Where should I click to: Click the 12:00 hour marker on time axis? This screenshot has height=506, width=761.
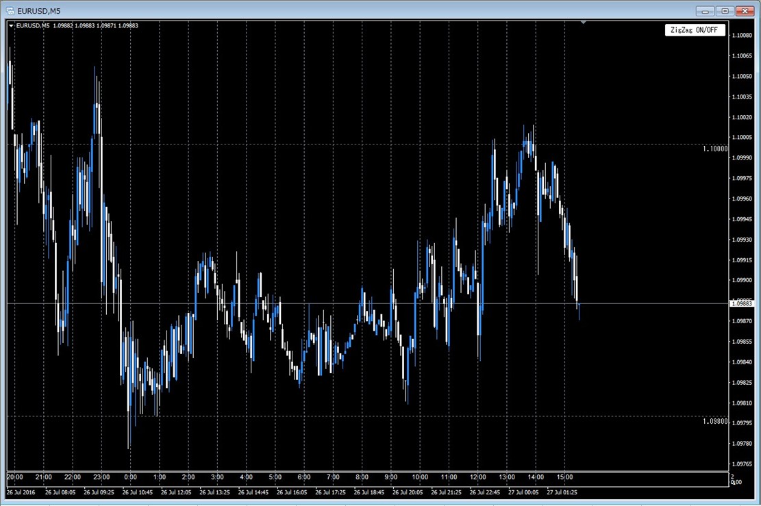point(477,477)
